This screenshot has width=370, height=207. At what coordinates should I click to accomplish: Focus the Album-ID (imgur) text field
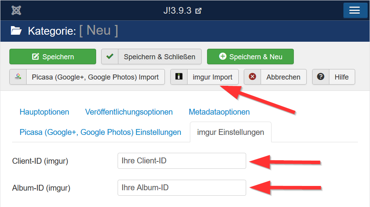point(182,188)
